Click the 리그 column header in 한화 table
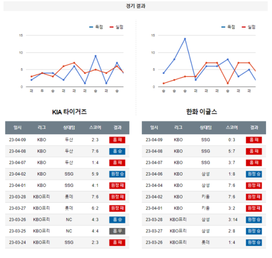This screenshot has height=258, width=272. pyautogui.click(x=178, y=127)
